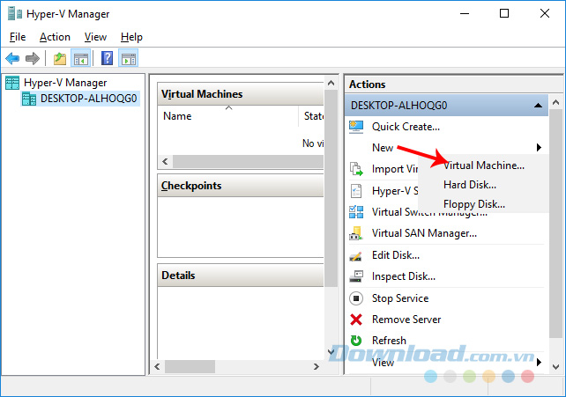This screenshot has width=566, height=397.
Task: Click the Inspect Disk icon
Action: [356, 276]
